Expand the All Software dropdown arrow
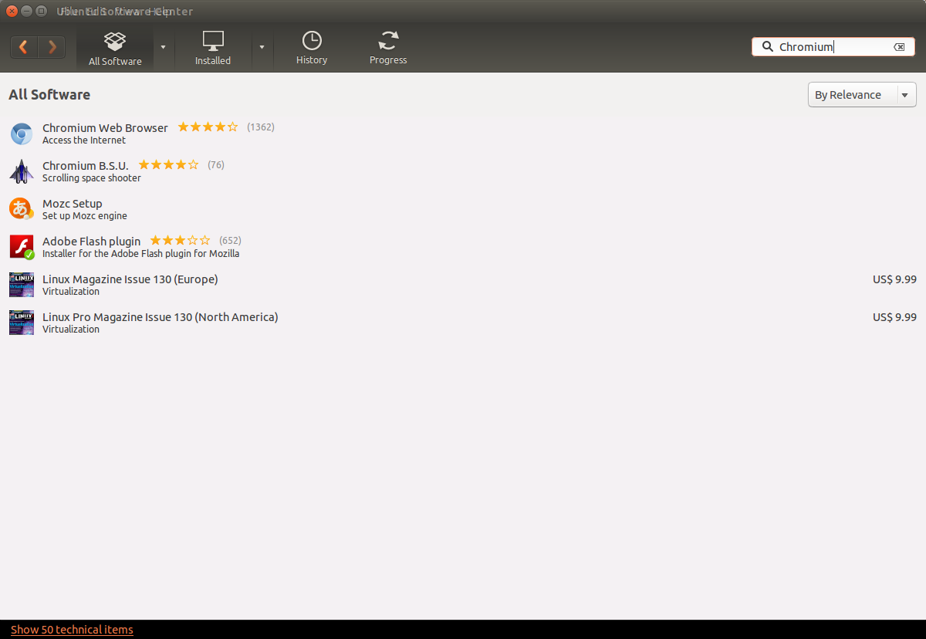Viewport: 926px width, 639px height. pyautogui.click(x=163, y=47)
